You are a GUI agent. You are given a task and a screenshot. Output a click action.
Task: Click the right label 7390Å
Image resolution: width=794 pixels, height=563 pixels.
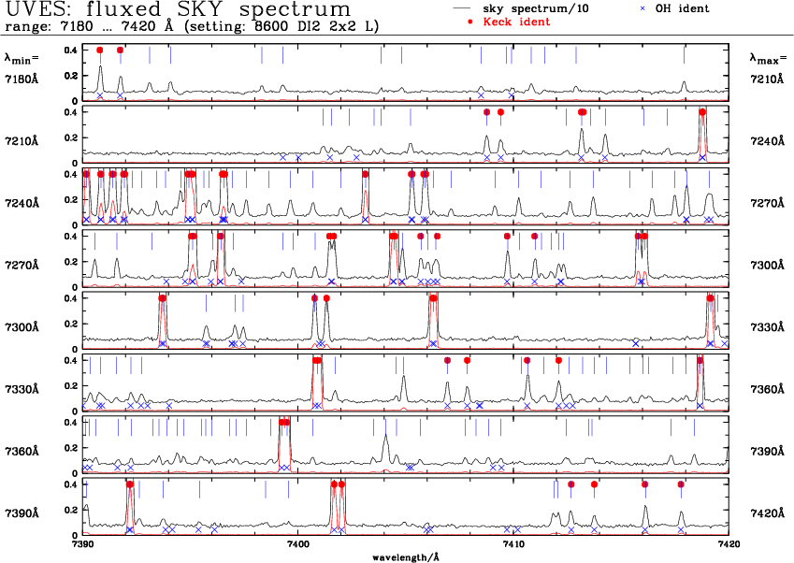(767, 451)
